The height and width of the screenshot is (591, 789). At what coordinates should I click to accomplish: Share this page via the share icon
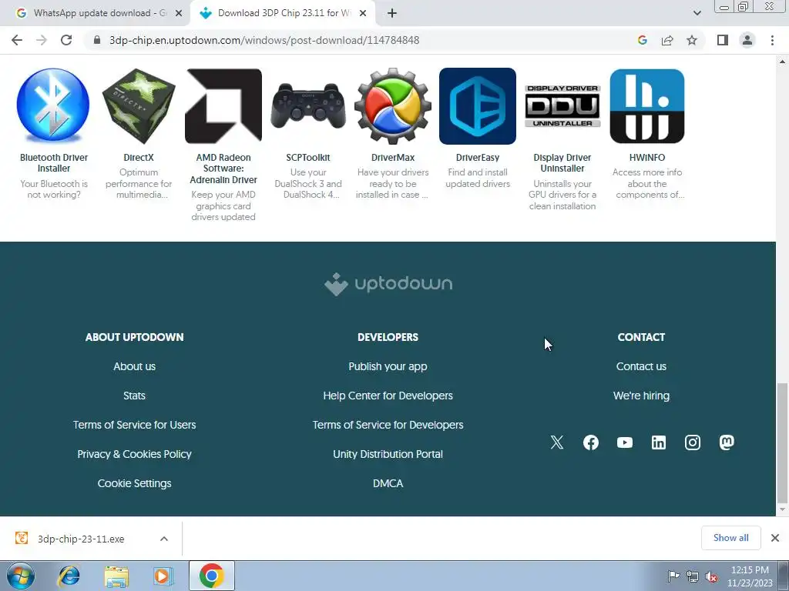tap(667, 40)
